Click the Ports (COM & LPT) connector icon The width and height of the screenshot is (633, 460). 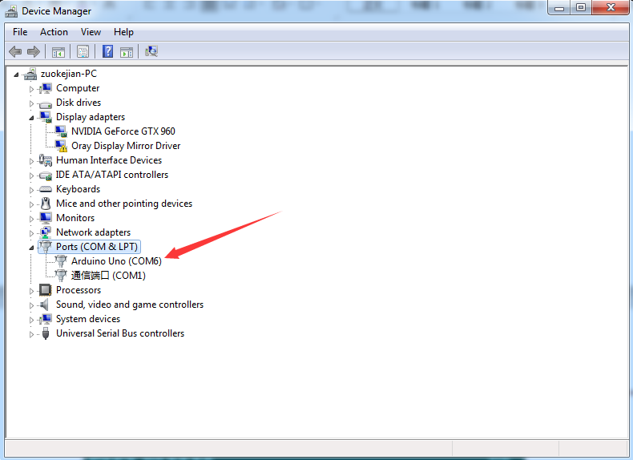[46, 247]
